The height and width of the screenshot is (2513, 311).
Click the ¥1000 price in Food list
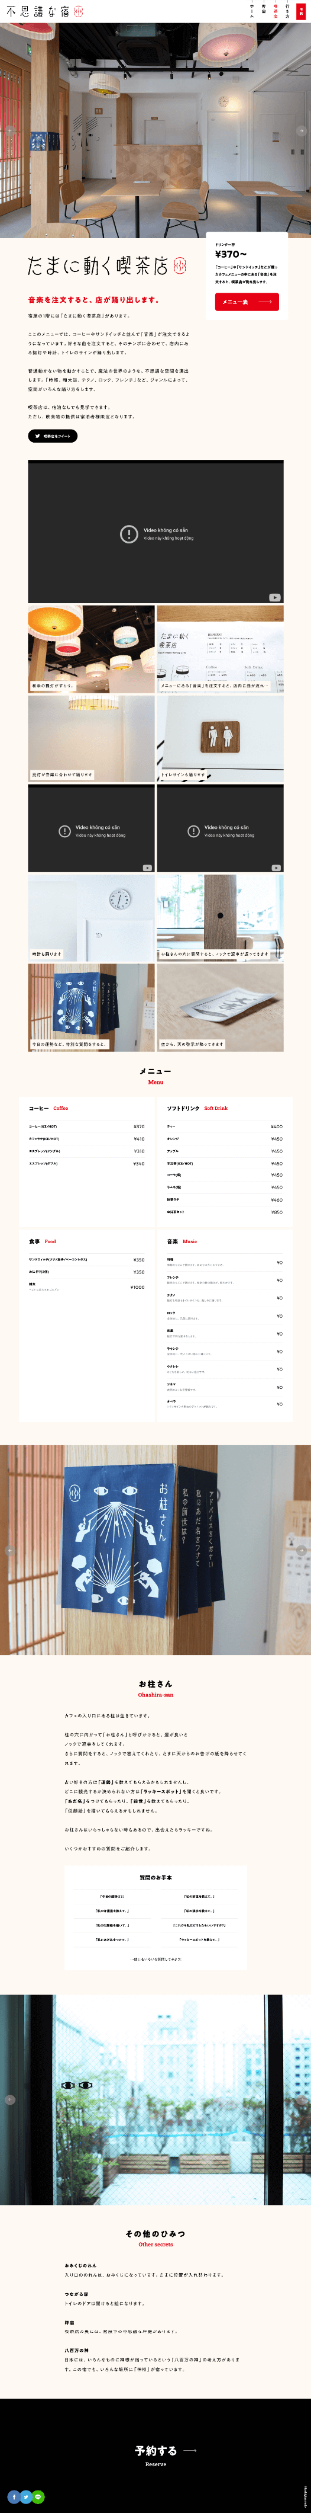click(137, 1287)
